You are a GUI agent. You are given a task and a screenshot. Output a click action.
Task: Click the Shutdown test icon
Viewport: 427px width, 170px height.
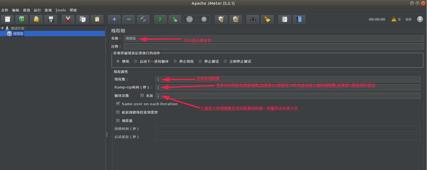coord(204,19)
